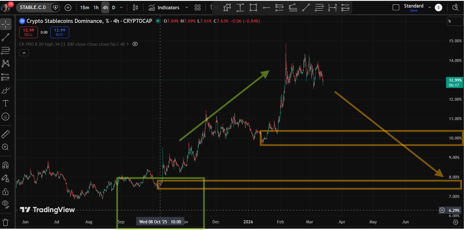Screen dimensions: 464x230
Task: Select the crosshair cursor tool
Action: 6,24
